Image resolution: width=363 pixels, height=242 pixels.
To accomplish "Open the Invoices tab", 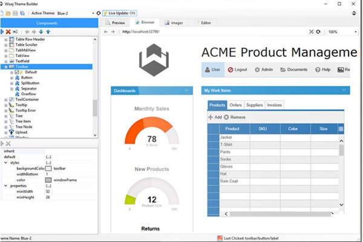I will (x=275, y=105).
